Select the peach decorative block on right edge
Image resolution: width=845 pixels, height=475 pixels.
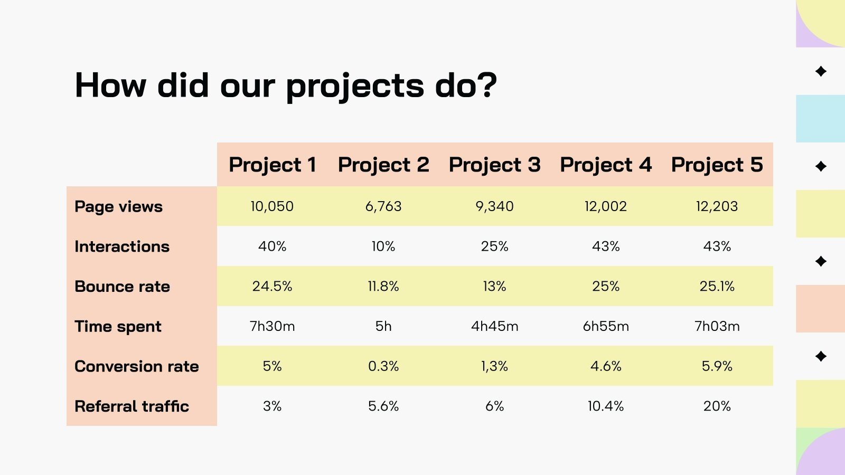point(821,309)
